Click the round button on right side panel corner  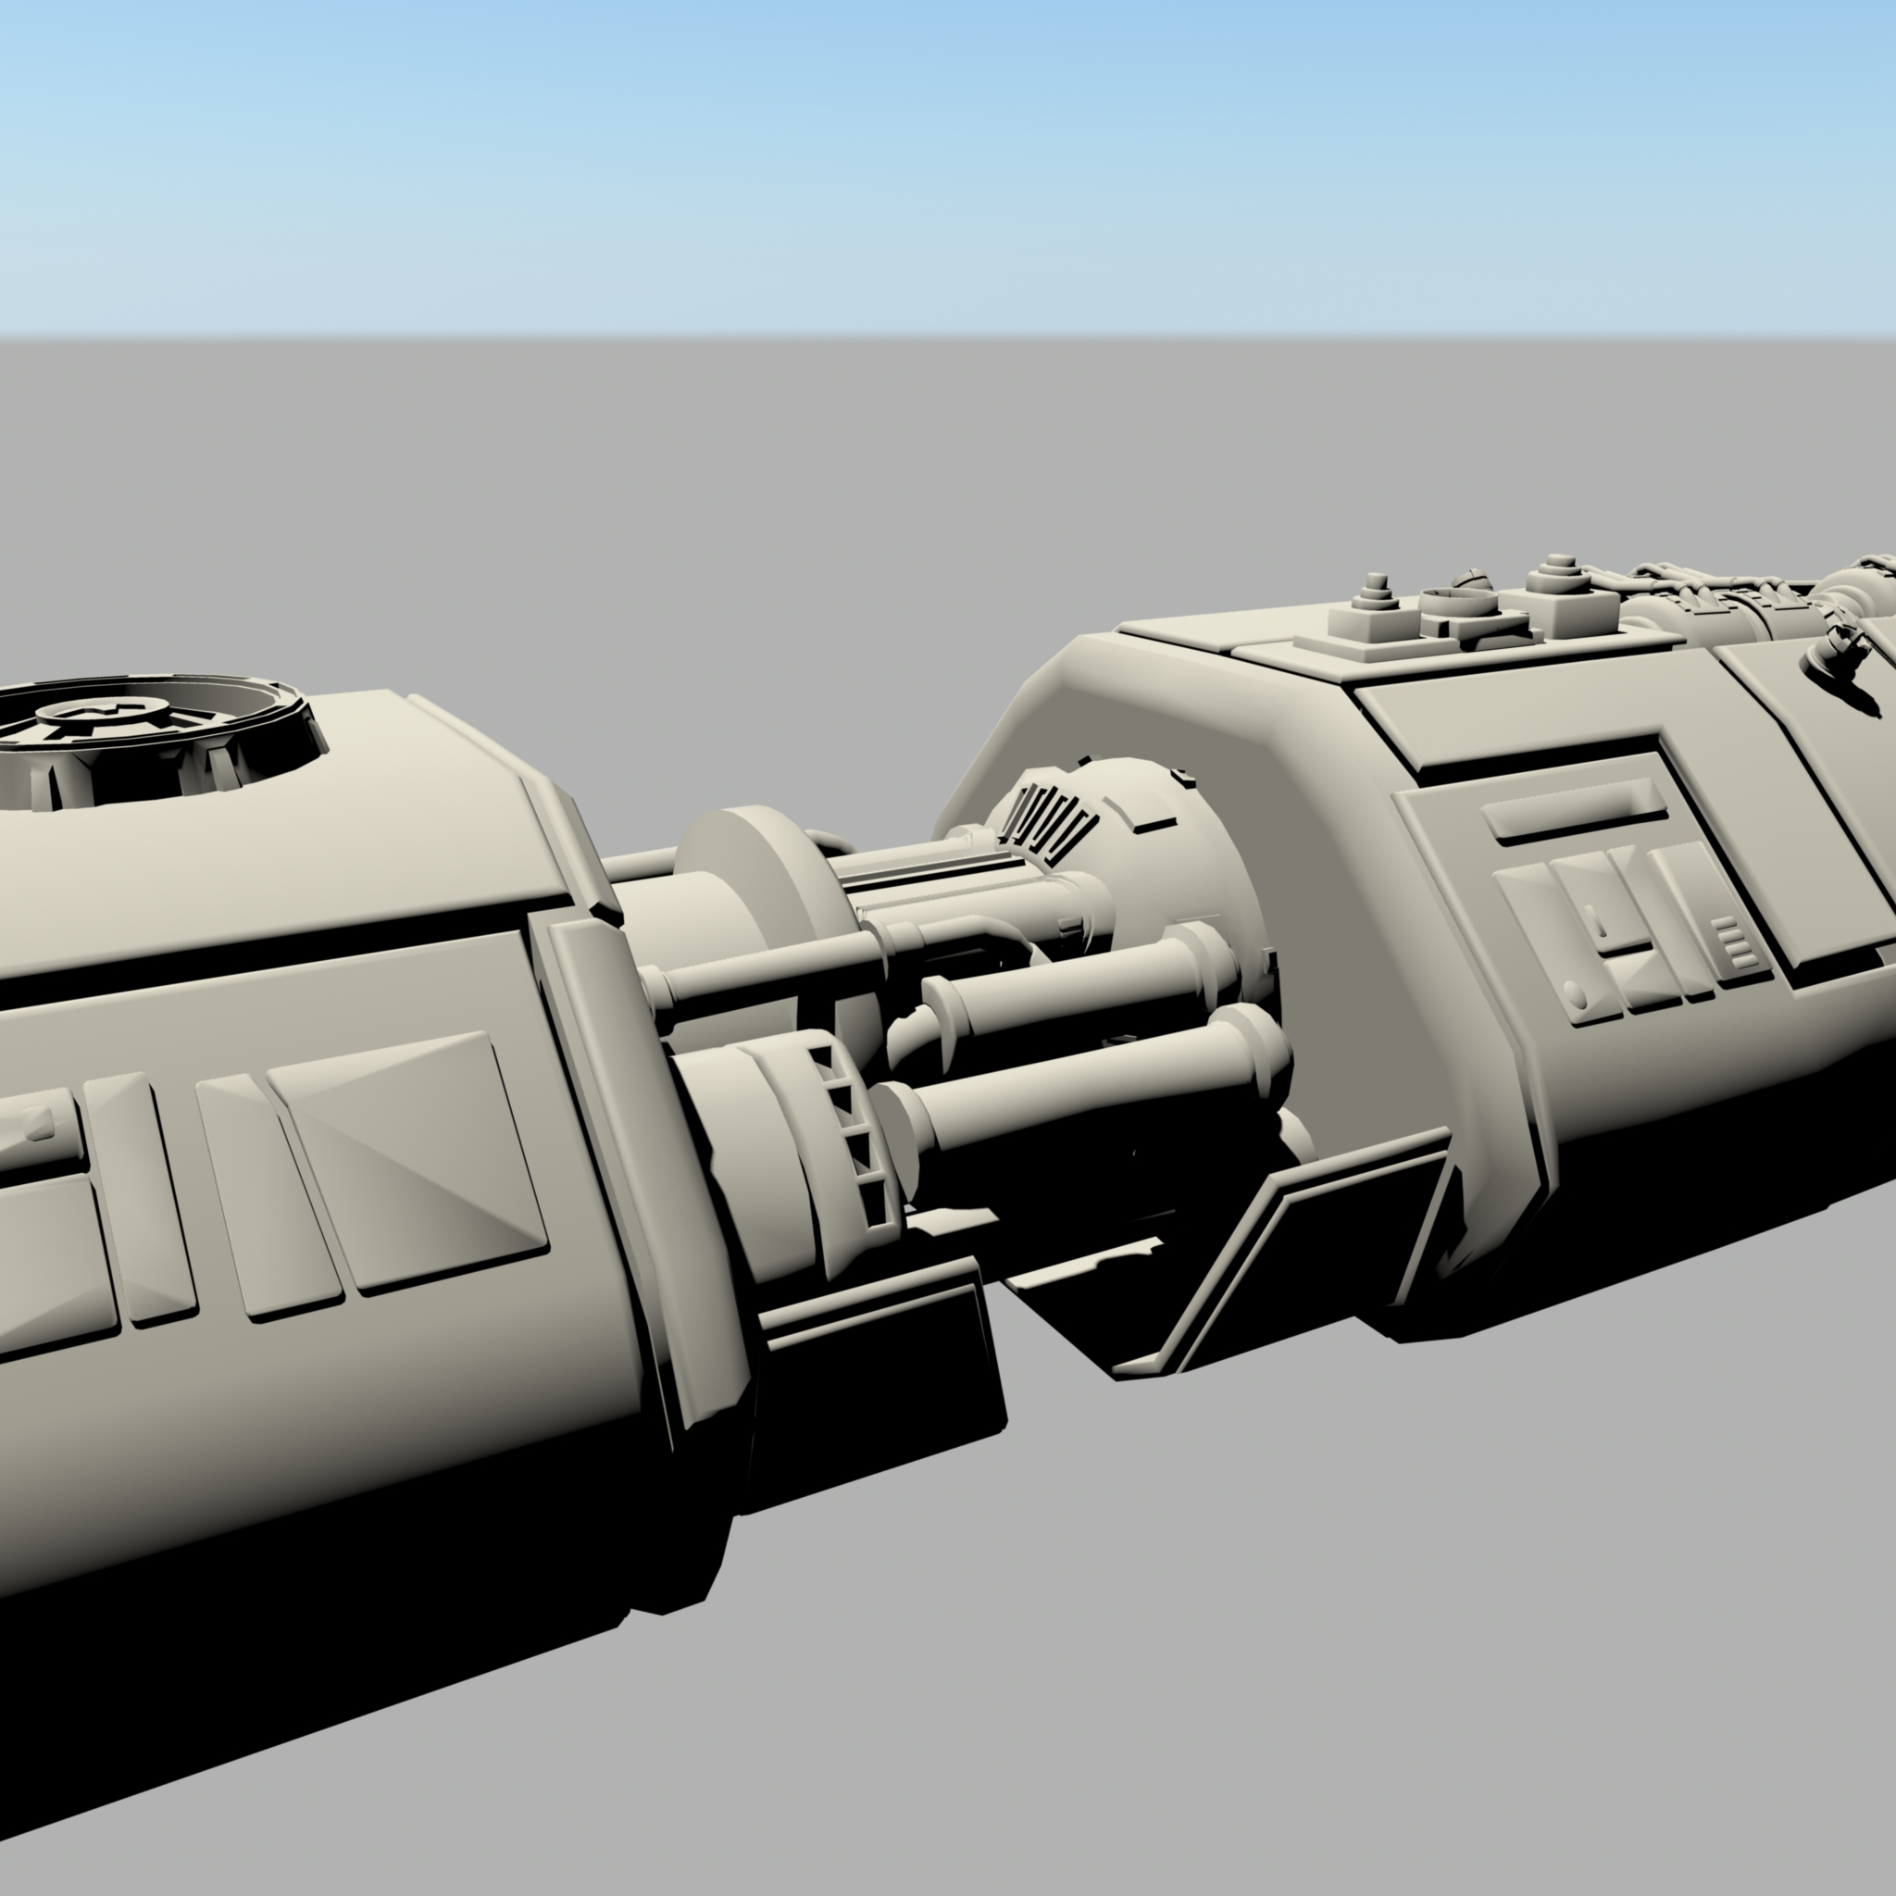[x=1577, y=994]
